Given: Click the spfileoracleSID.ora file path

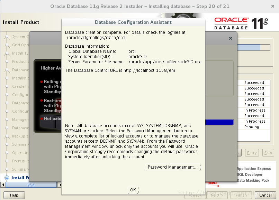Looking at the screenshot, I should pos(165,61).
